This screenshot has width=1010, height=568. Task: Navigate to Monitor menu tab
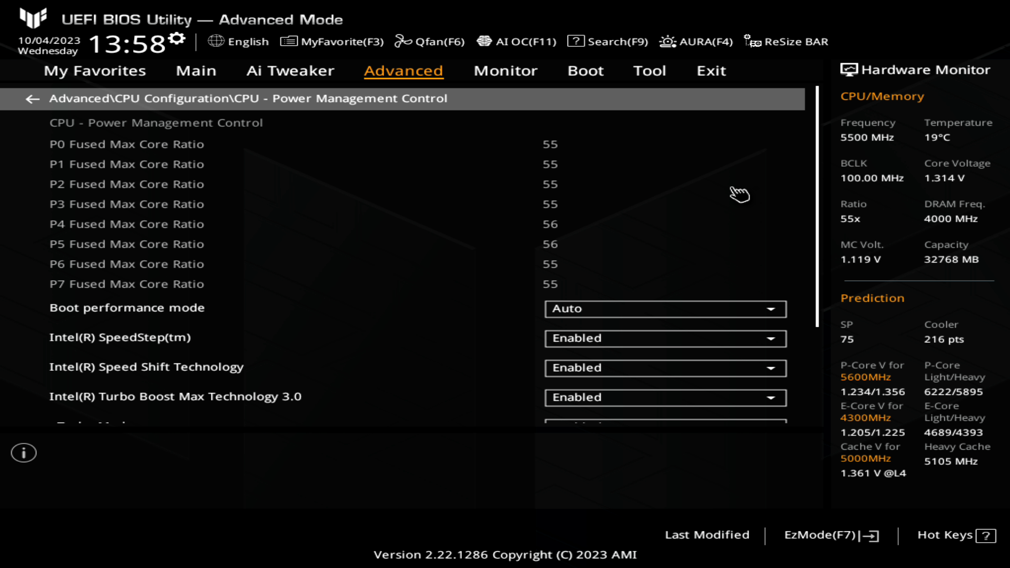click(x=505, y=70)
